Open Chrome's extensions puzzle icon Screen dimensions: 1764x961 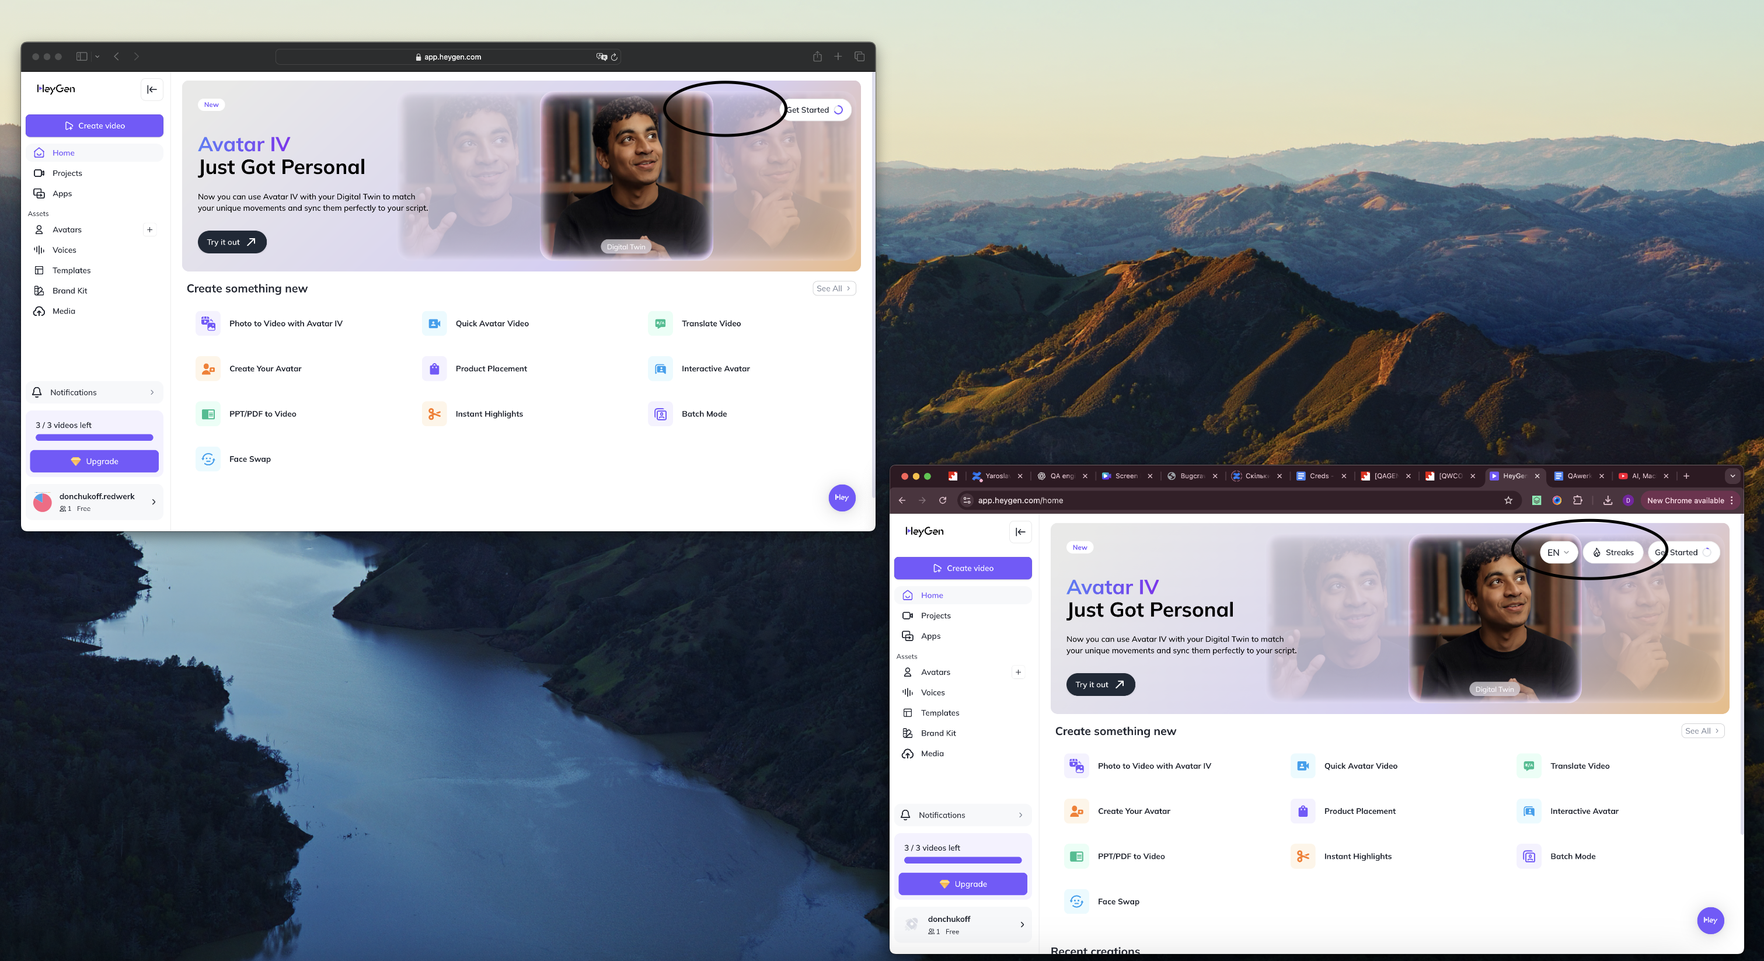point(1577,501)
